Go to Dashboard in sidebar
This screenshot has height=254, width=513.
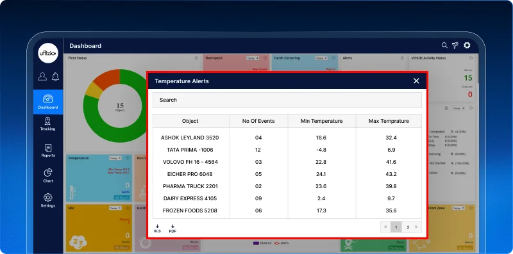pyautogui.click(x=48, y=102)
